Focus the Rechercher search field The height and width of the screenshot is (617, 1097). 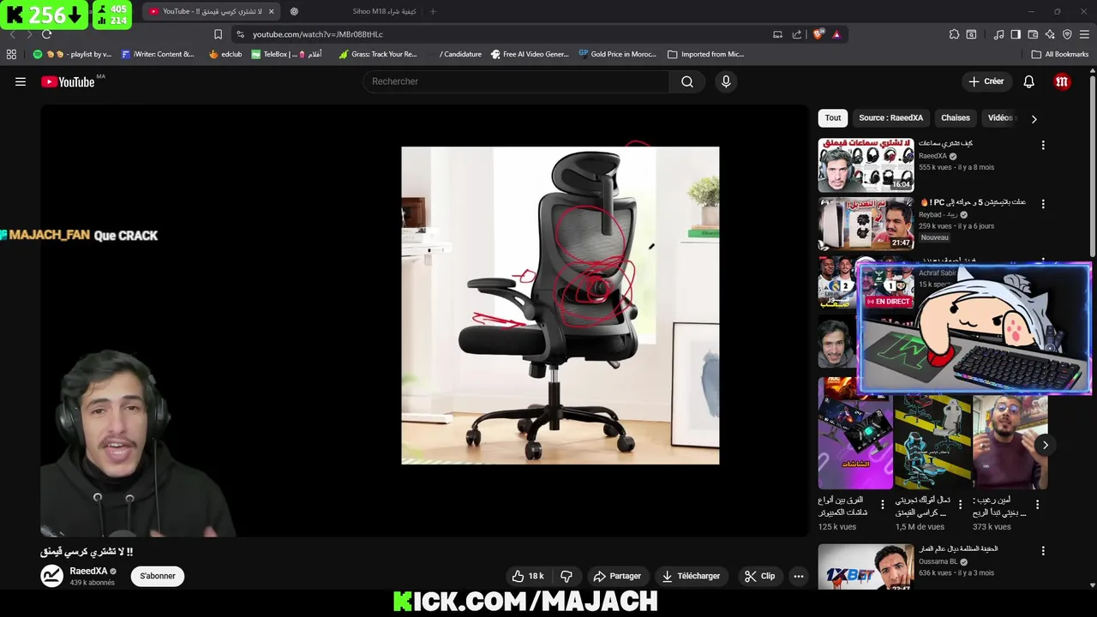click(517, 81)
